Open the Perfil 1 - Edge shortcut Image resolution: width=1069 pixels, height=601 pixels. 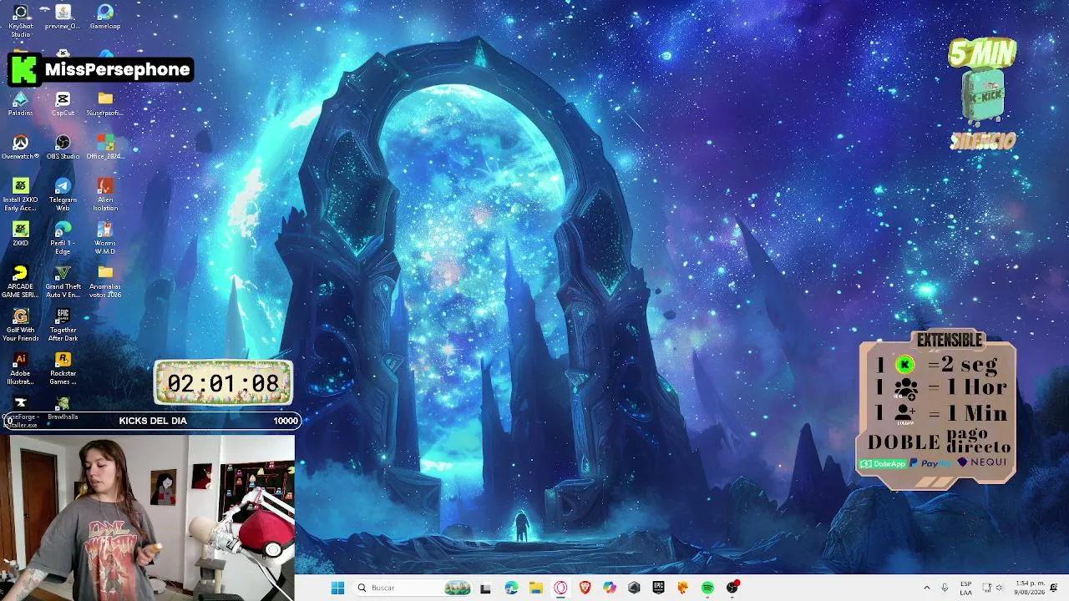click(63, 238)
